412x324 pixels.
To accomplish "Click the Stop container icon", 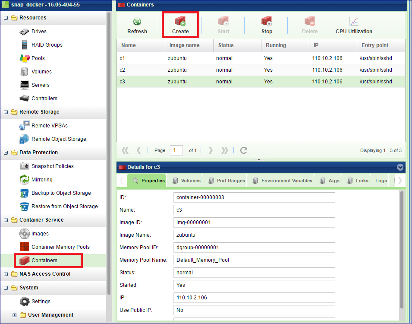I will (x=267, y=21).
